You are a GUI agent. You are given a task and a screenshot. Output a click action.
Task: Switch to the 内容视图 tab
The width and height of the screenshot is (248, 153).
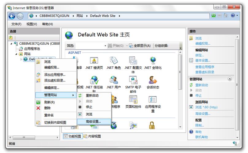tap(92, 136)
